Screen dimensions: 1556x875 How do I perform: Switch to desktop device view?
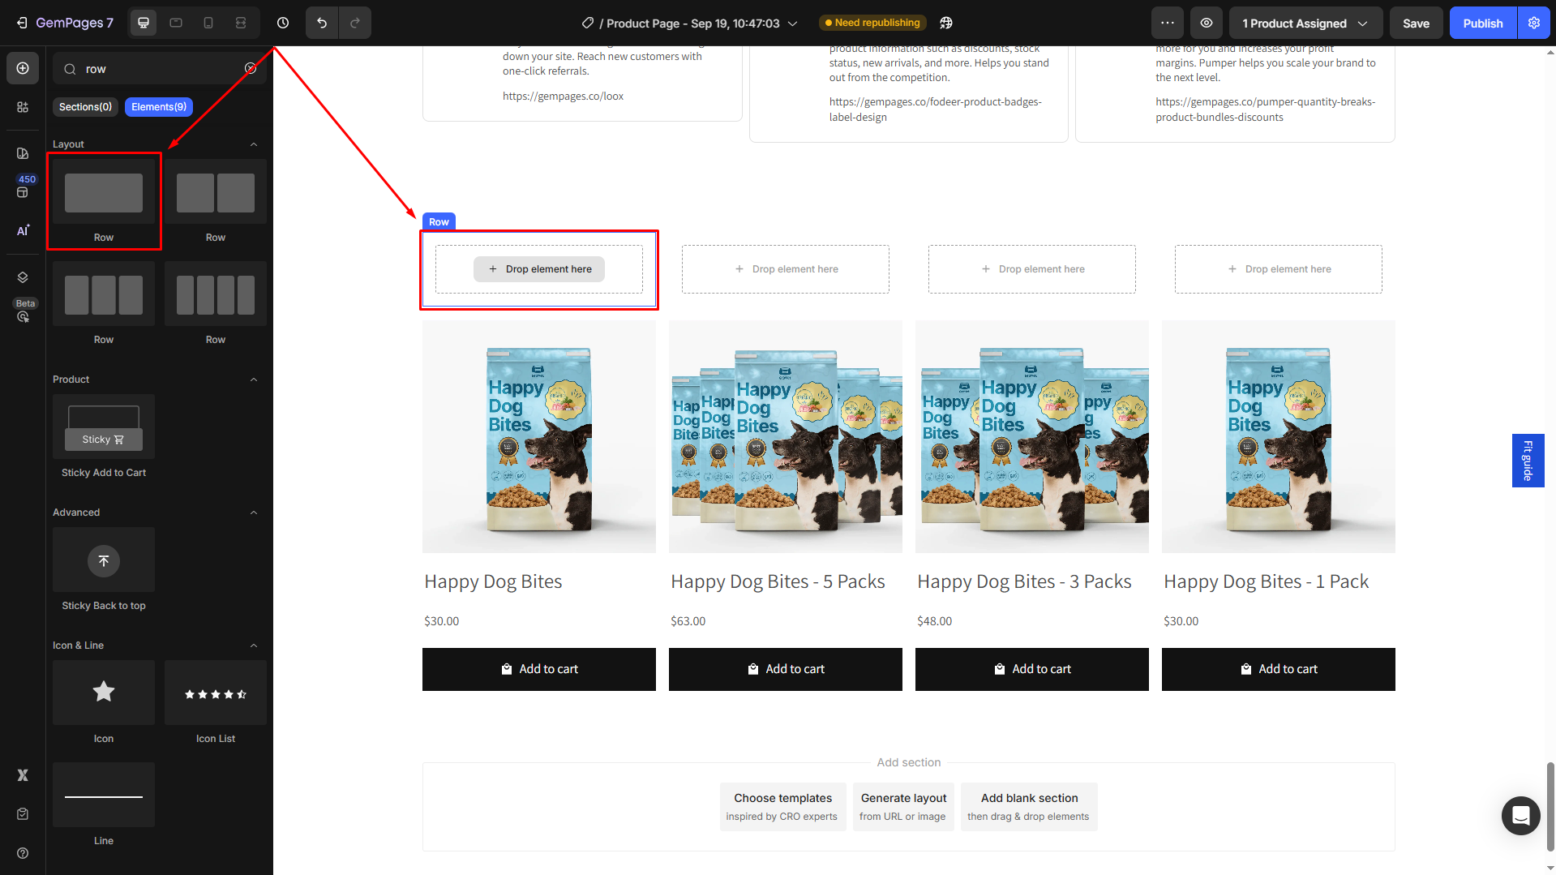click(144, 23)
